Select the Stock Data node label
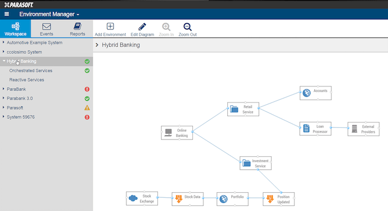 click(x=192, y=197)
